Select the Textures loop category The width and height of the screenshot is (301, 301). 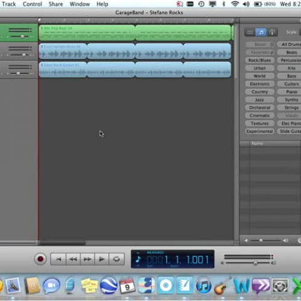pos(259,123)
